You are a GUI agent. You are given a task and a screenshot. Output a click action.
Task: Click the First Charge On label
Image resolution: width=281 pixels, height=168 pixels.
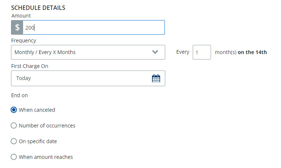(x=30, y=66)
